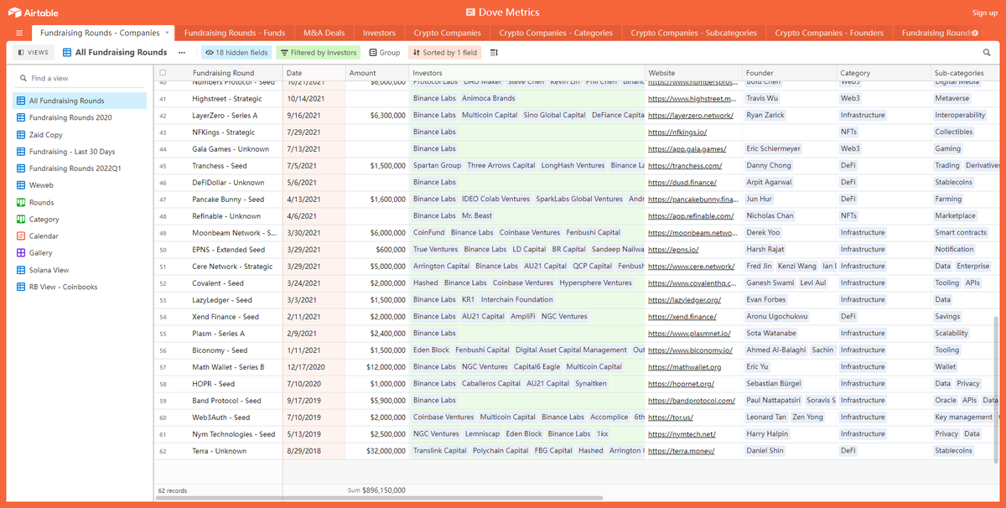Open the https://hoprnet.org/ link

[x=681, y=383]
